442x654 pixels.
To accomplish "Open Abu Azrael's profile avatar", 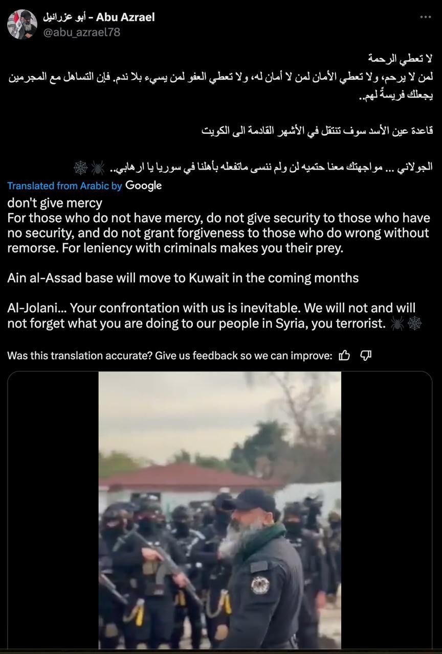I will click(22, 24).
